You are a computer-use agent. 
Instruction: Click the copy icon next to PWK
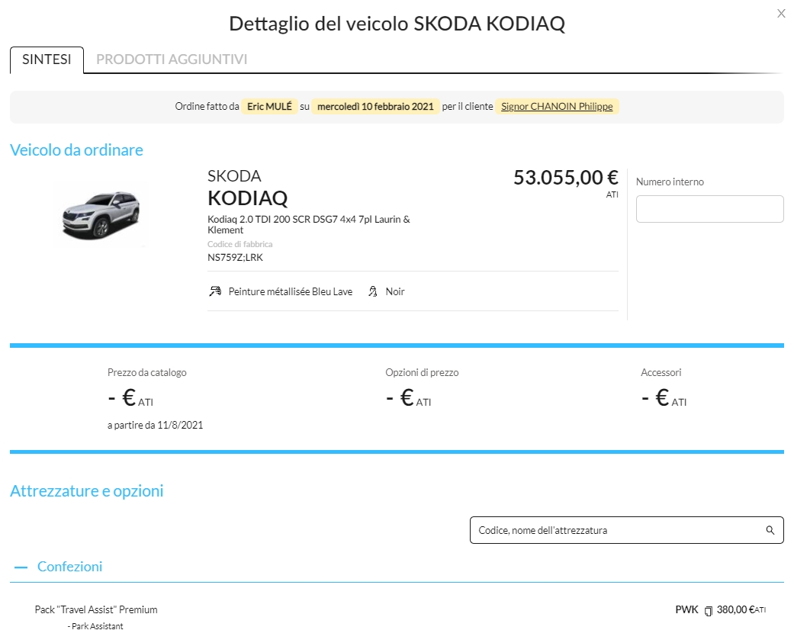click(708, 611)
